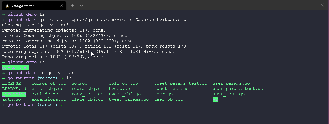Click user_params_test.go in the listing
The width and height of the screenshot is (329, 124).
click(x=238, y=89)
